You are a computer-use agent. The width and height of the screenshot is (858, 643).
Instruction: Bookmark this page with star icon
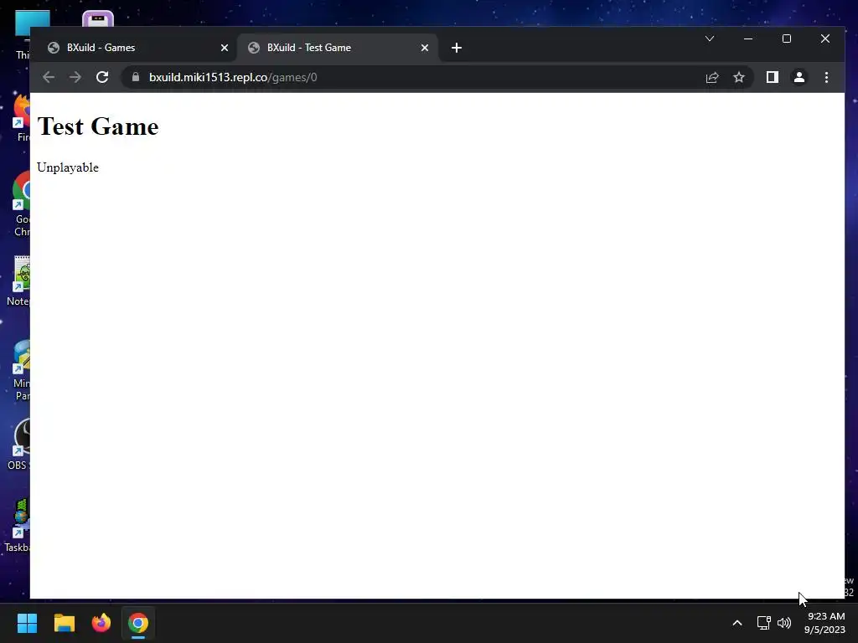coord(739,77)
